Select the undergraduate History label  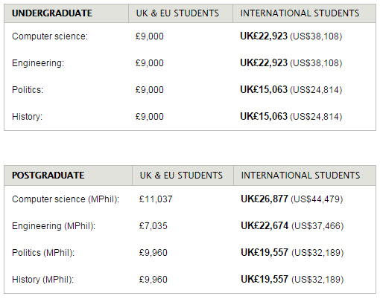pyautogui.click(x=28, y=117)
